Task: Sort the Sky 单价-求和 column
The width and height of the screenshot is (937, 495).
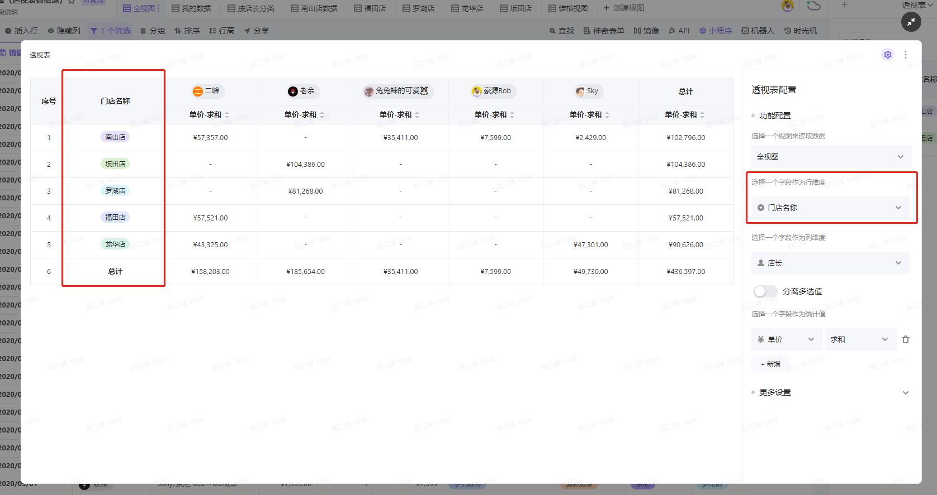Action: pos(607,115)
